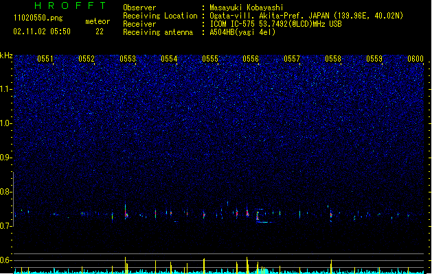Click the 0551 time marker
The width and height of the screenshot is (432, 274).
[45, 59]
